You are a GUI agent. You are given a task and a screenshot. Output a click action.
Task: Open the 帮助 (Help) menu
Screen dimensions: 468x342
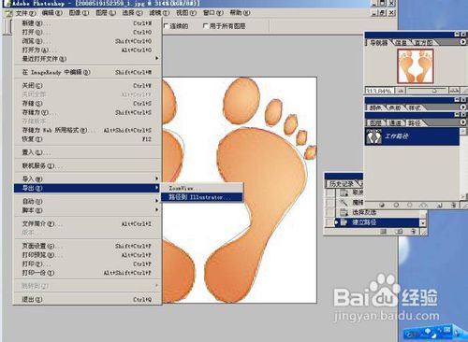240,13
